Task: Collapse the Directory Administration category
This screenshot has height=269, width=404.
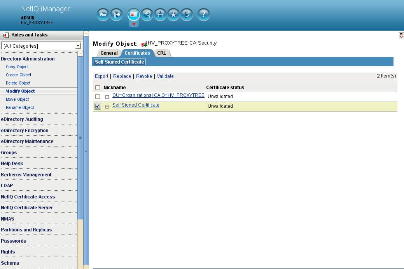Action: 28,59
